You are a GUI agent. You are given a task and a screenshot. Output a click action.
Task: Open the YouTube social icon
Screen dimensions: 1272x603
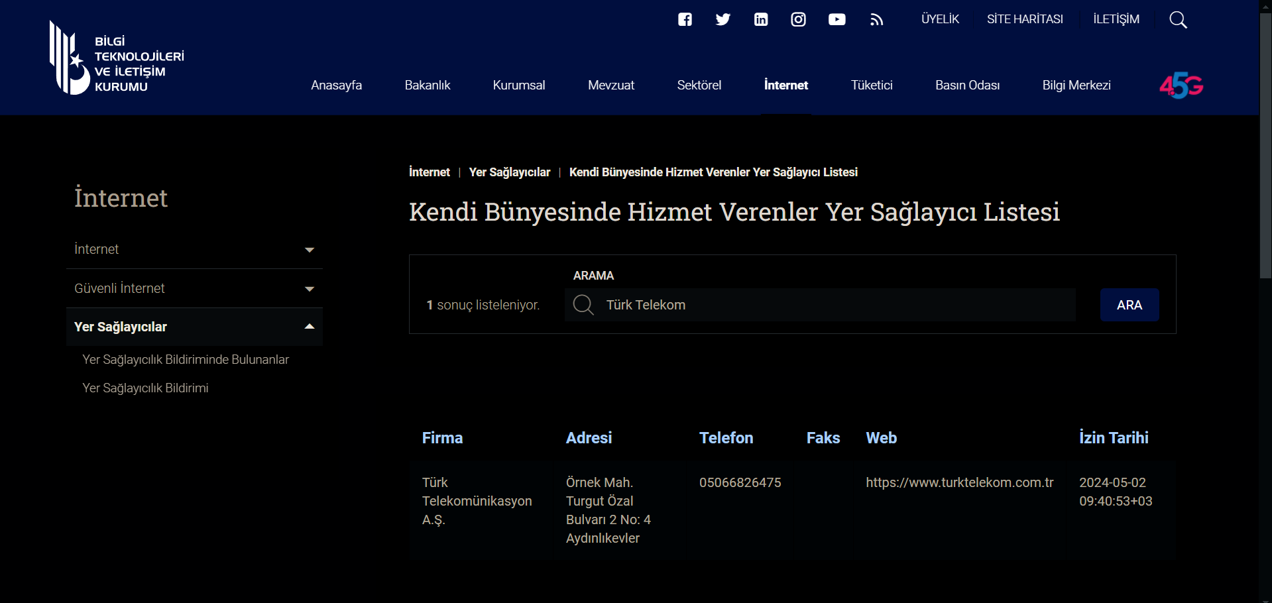click(x=837, y=19)
